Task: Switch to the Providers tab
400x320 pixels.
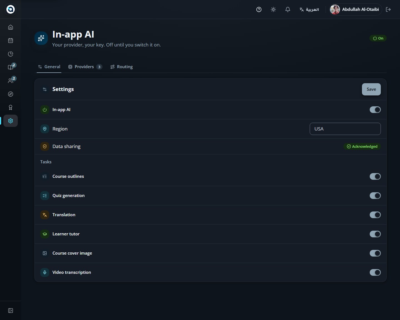Action: pos(85,67)
